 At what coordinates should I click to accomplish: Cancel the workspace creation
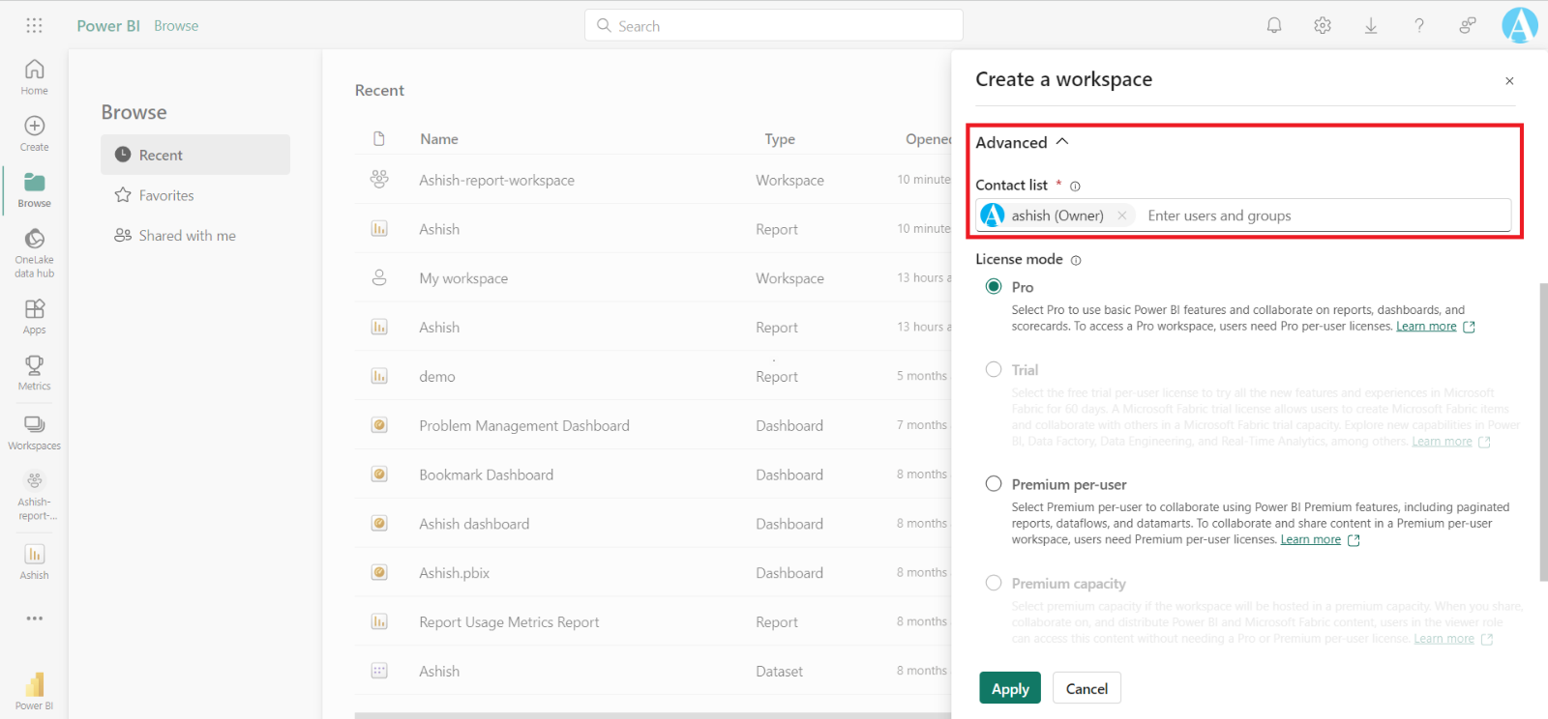(x=1087, y=688)
